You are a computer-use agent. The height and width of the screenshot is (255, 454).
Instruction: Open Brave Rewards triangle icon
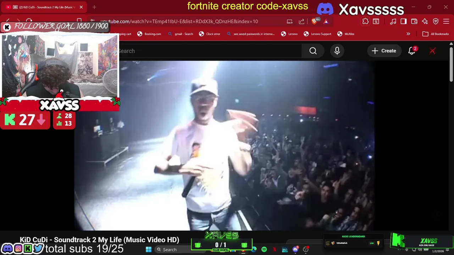pos(326,21)
